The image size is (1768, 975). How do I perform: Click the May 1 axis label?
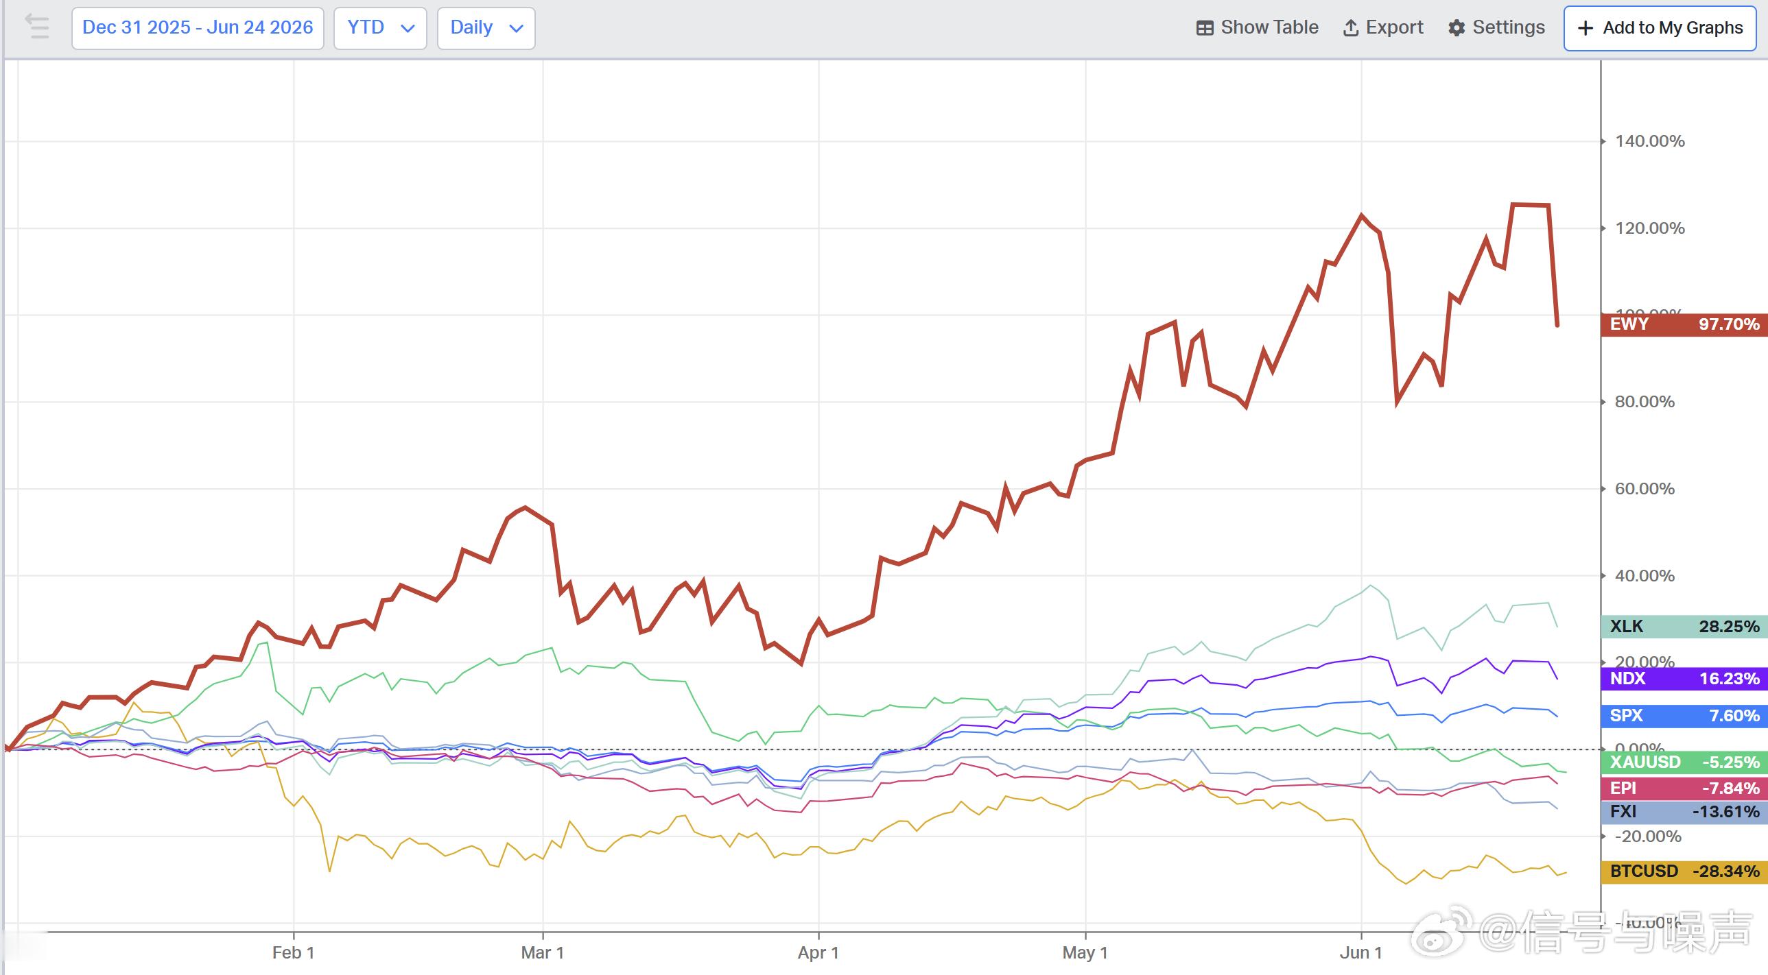(1085, 953)
